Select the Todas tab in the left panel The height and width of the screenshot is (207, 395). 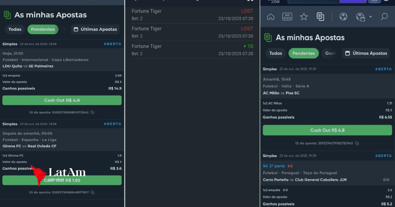tap(15, 29)
